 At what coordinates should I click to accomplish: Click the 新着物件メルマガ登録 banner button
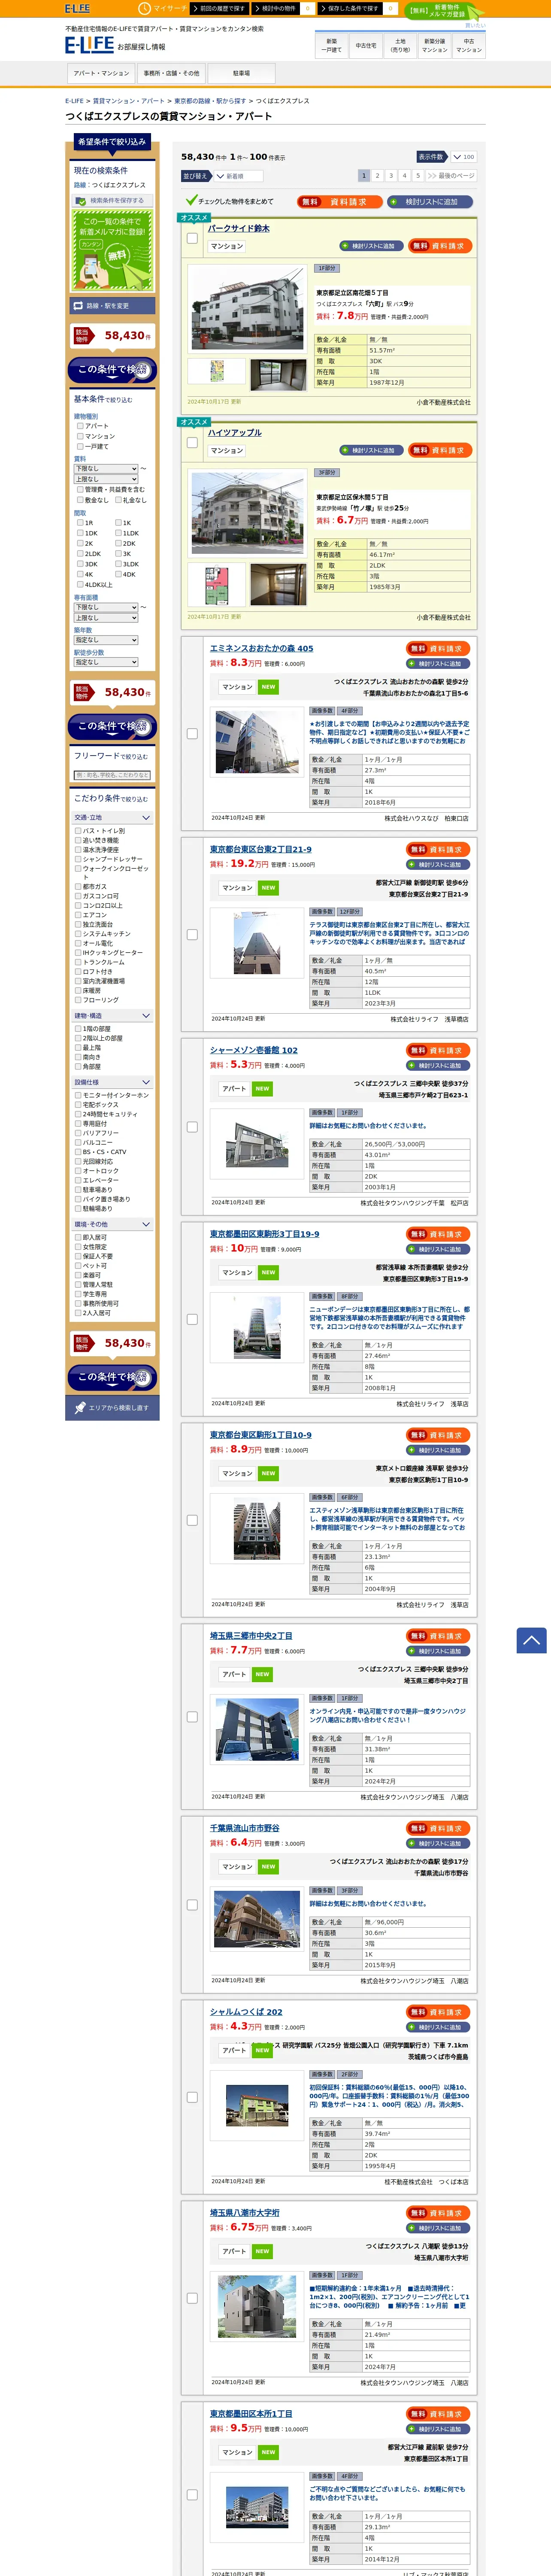pos(444,11)
